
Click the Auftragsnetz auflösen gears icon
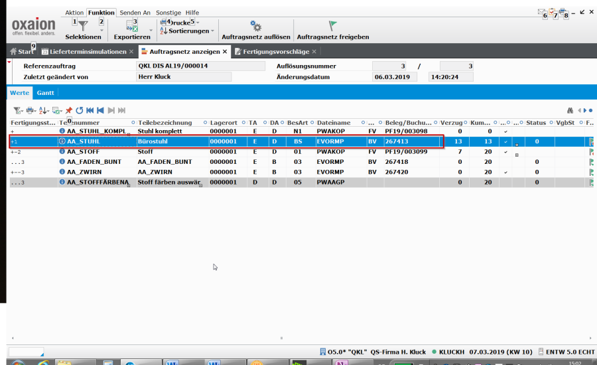[x=255, y=26]
